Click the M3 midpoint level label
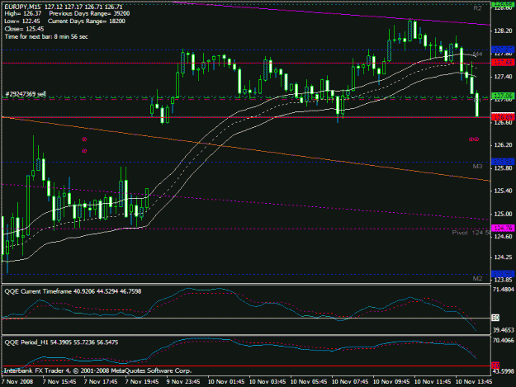 [477, 167]
